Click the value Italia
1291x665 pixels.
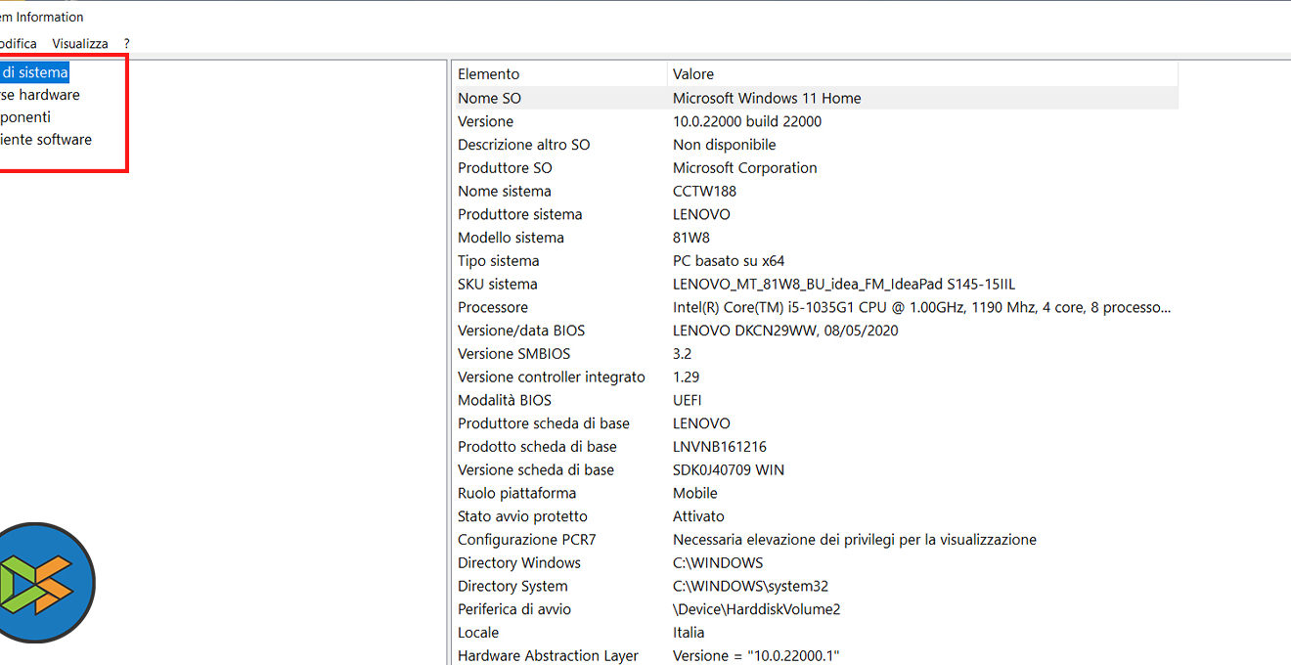coord(689,633)
